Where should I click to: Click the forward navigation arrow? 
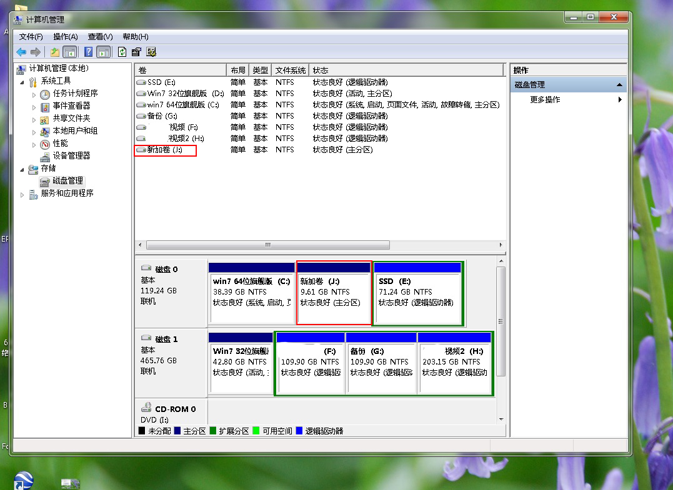point(36,52)
